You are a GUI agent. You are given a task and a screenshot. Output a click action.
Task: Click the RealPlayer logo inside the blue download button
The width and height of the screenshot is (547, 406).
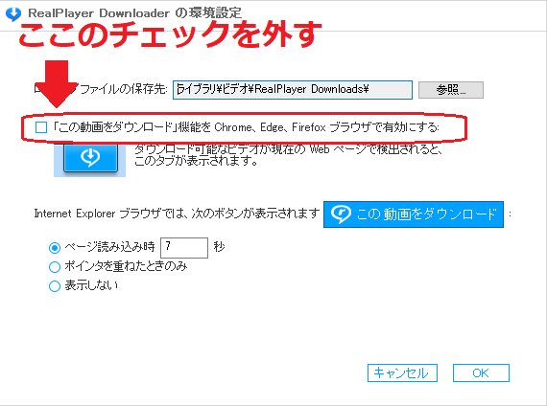[x=341, y=214]
